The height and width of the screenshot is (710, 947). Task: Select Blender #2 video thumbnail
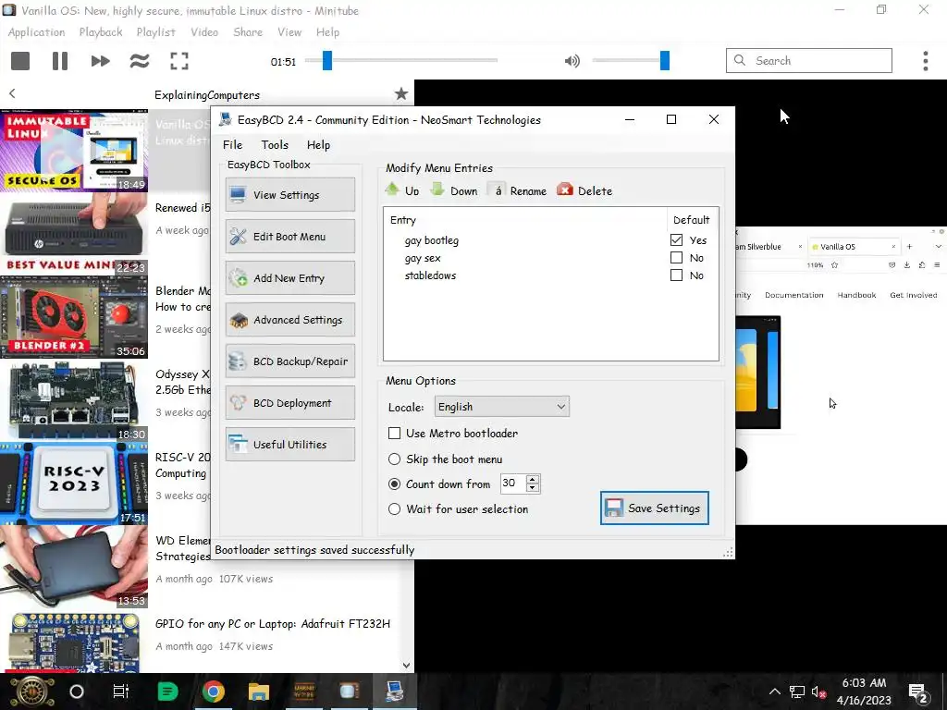coord(74,317)
